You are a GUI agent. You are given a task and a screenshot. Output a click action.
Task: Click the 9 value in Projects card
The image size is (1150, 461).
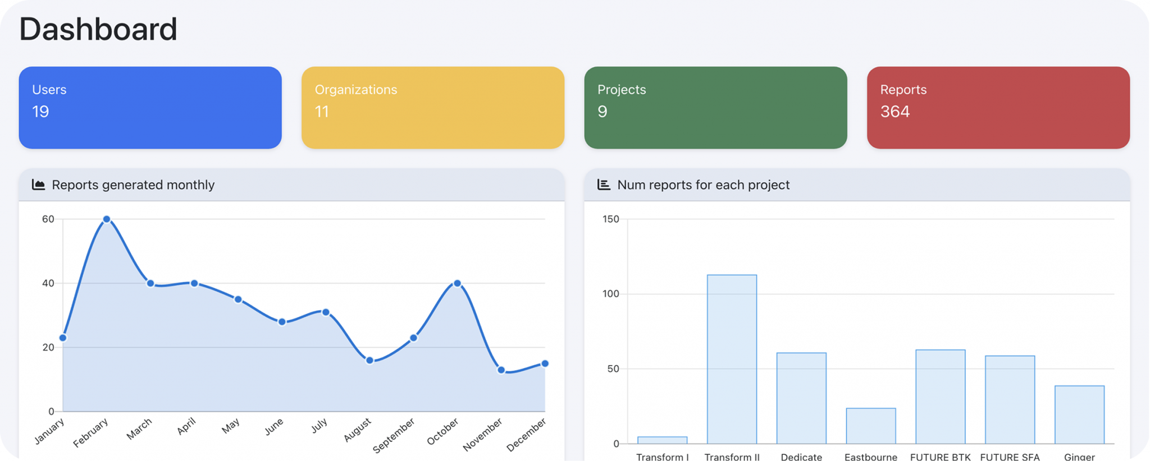click(x=603, y=112)
